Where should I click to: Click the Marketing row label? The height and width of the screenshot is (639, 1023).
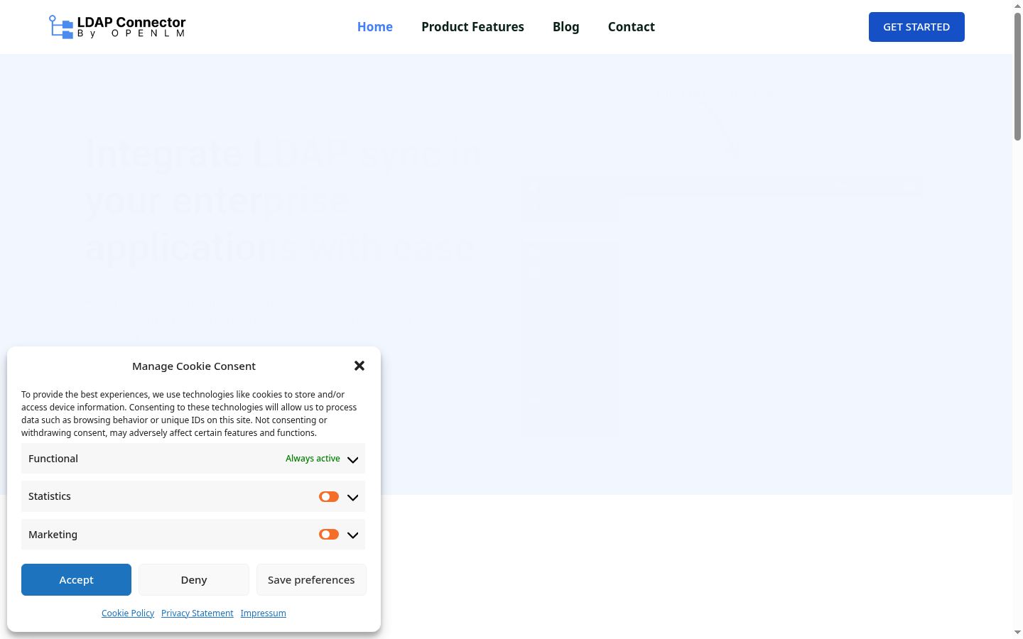click(x=53, y=535)
